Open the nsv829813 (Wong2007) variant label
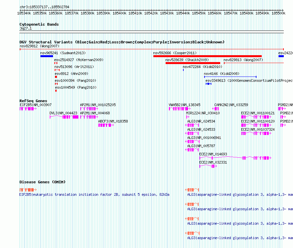Viewport: 293px width, 248px height. coord(243,60)
